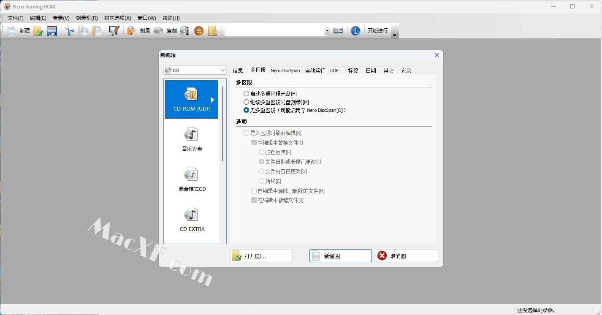Image resolution: width=602 pixels, height=315 pixels.
Task: Click the Save floppy disk toolbar icon
Action: coord(52,31)
